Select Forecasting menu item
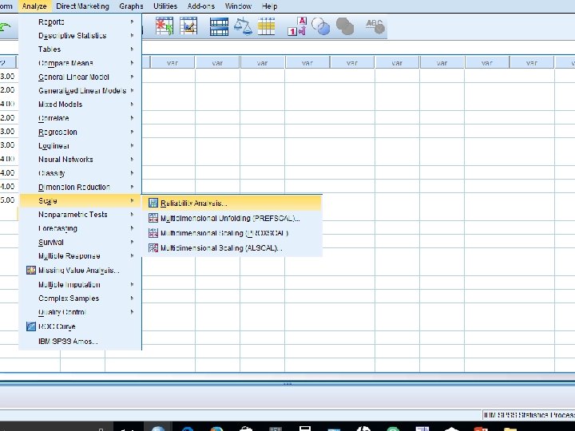Viewport: 575px width, 431px height. click(x=80, y=228)
